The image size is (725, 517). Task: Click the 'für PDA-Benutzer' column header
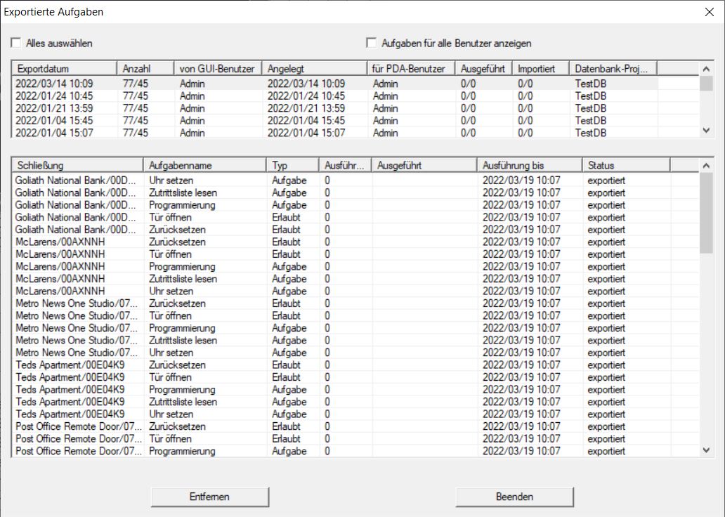410,68
